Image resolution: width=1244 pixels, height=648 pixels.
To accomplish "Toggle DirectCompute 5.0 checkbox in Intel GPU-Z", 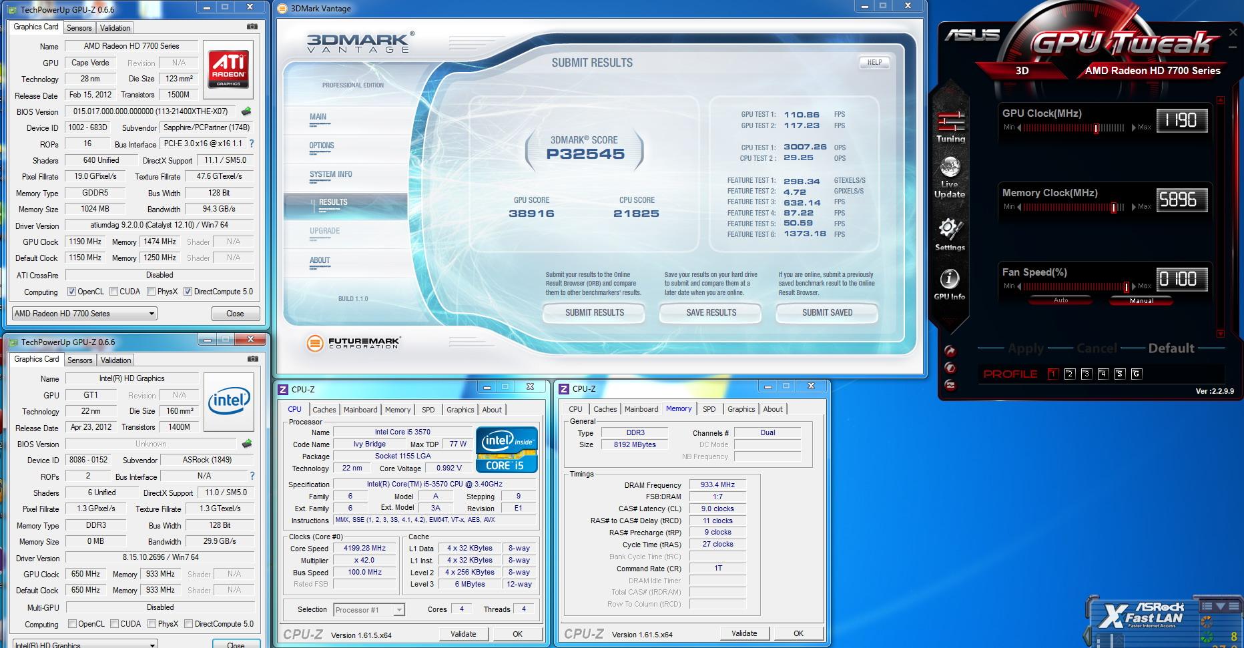I will click(189, 624).
